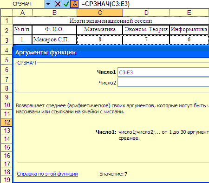209x183 pixels.
Task: Select column E header
Action: (x=189, y=13)
